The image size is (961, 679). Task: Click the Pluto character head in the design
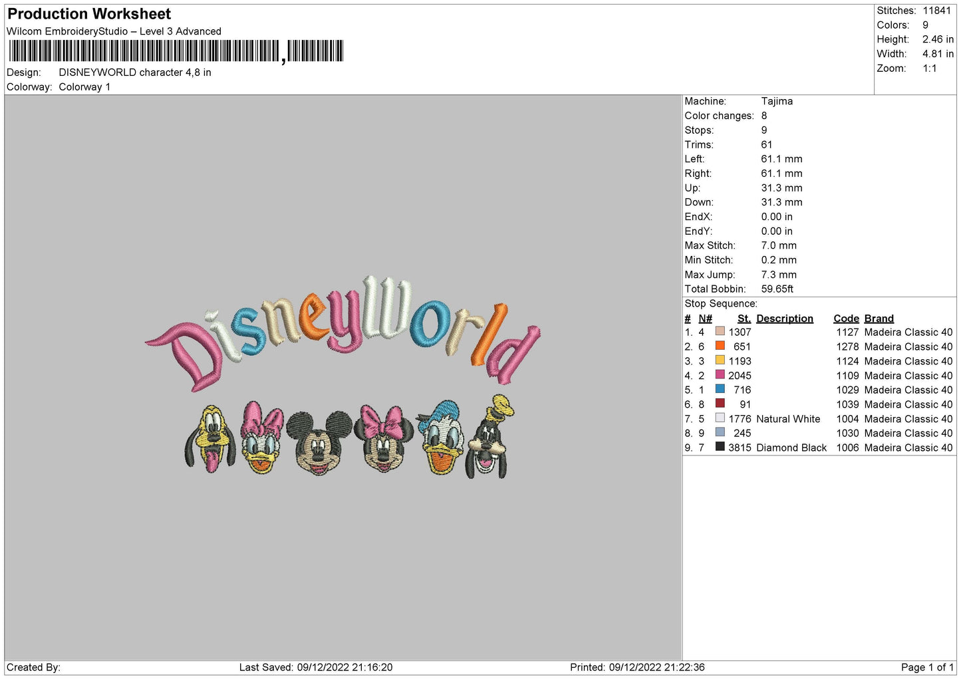tap(209, 438)
